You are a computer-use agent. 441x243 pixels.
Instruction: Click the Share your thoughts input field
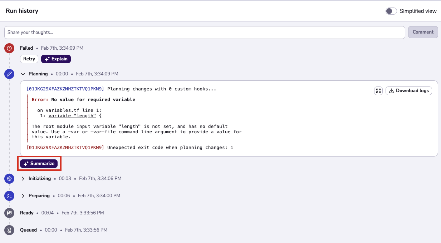204,32
